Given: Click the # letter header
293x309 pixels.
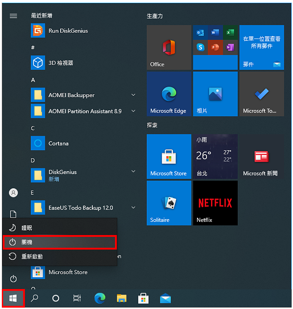Looking at the screenshot, I should pyautogui.click(x=33, y=47).
